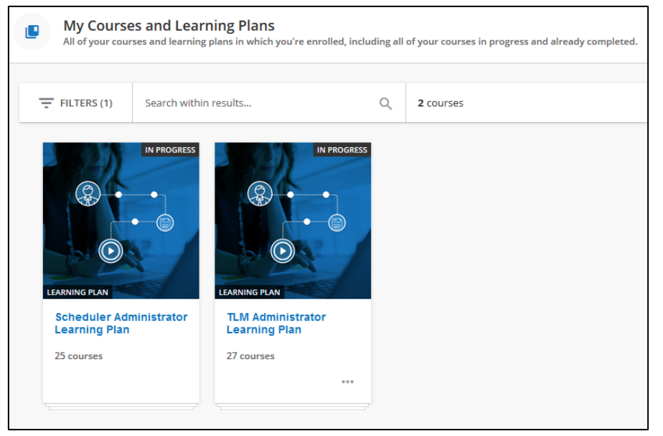Click the person icon on the Scheduler Administrator card
This screenshot has height=436, width=663.
[x=88, y=194]
